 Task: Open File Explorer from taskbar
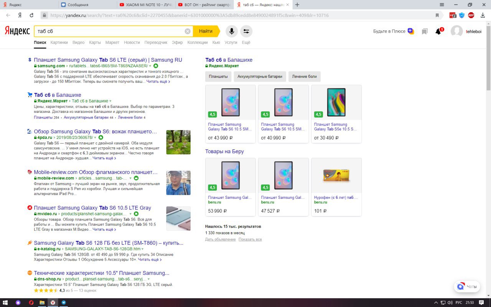[x=42, y=302]
